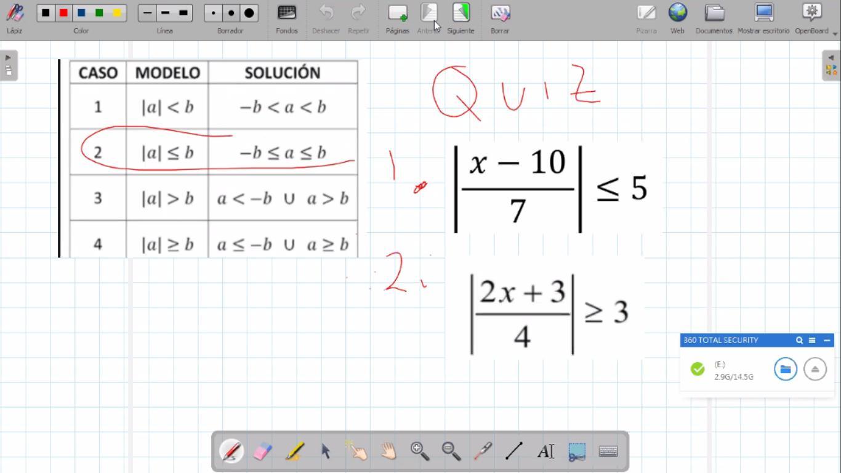The width and height of the screenshot is (841, 473).
Task: Select the arrow selector tool
Action: (326, 451)
